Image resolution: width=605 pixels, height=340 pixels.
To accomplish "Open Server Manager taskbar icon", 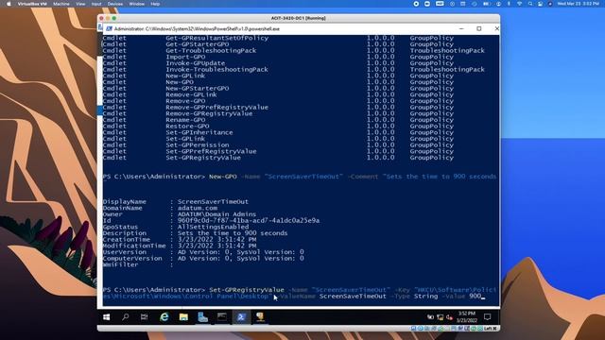I will click(202, 317).
